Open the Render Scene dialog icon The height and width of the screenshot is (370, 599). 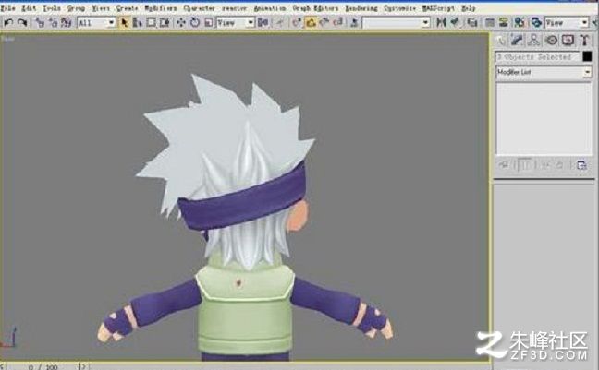(x=536, y=23)
